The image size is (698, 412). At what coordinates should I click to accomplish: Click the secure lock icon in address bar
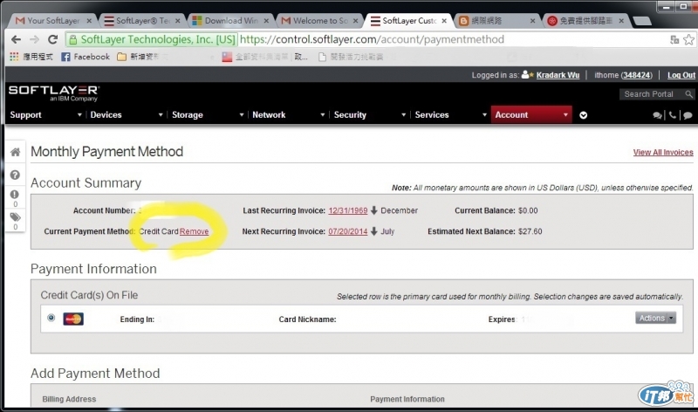73,39
